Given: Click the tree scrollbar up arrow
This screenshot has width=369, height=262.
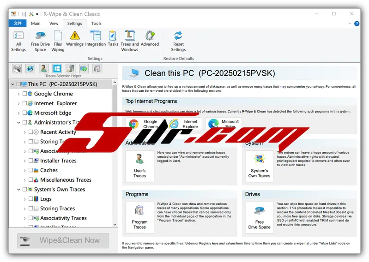Looking at the screenshot, I should click(x=115, y=82).
